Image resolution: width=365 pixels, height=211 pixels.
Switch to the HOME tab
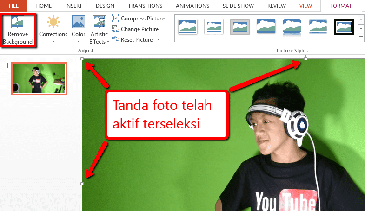[44, 6]
